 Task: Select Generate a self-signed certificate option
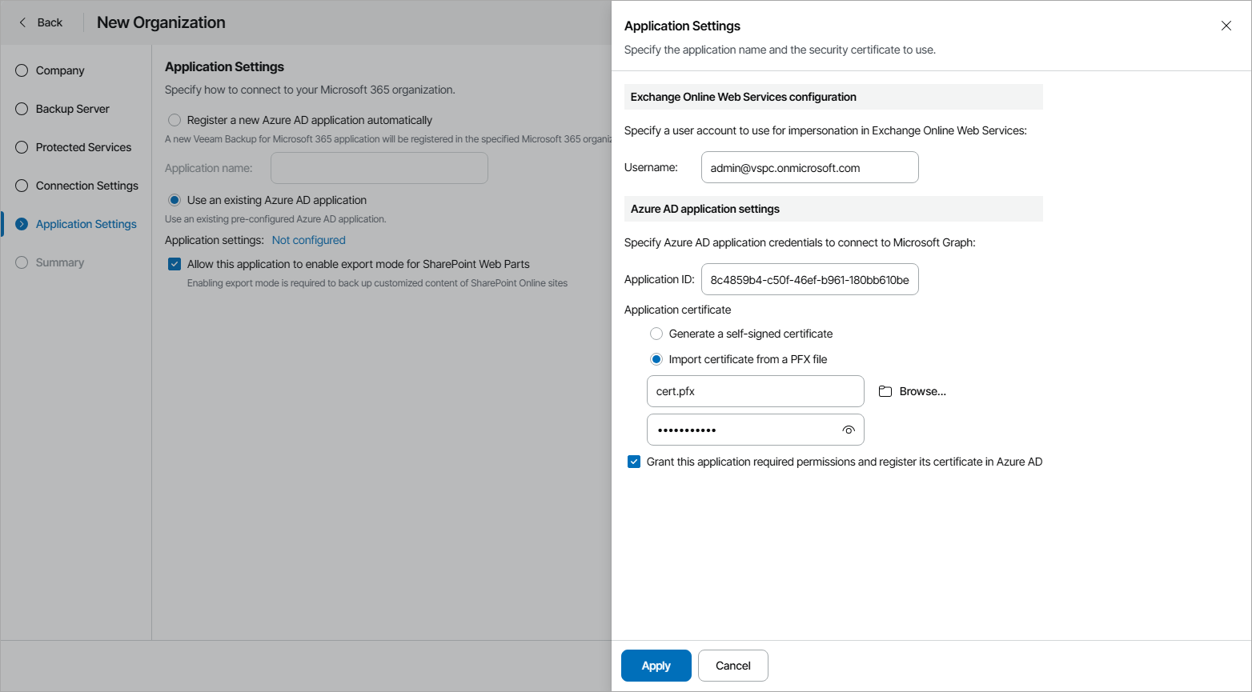point(656,334)
